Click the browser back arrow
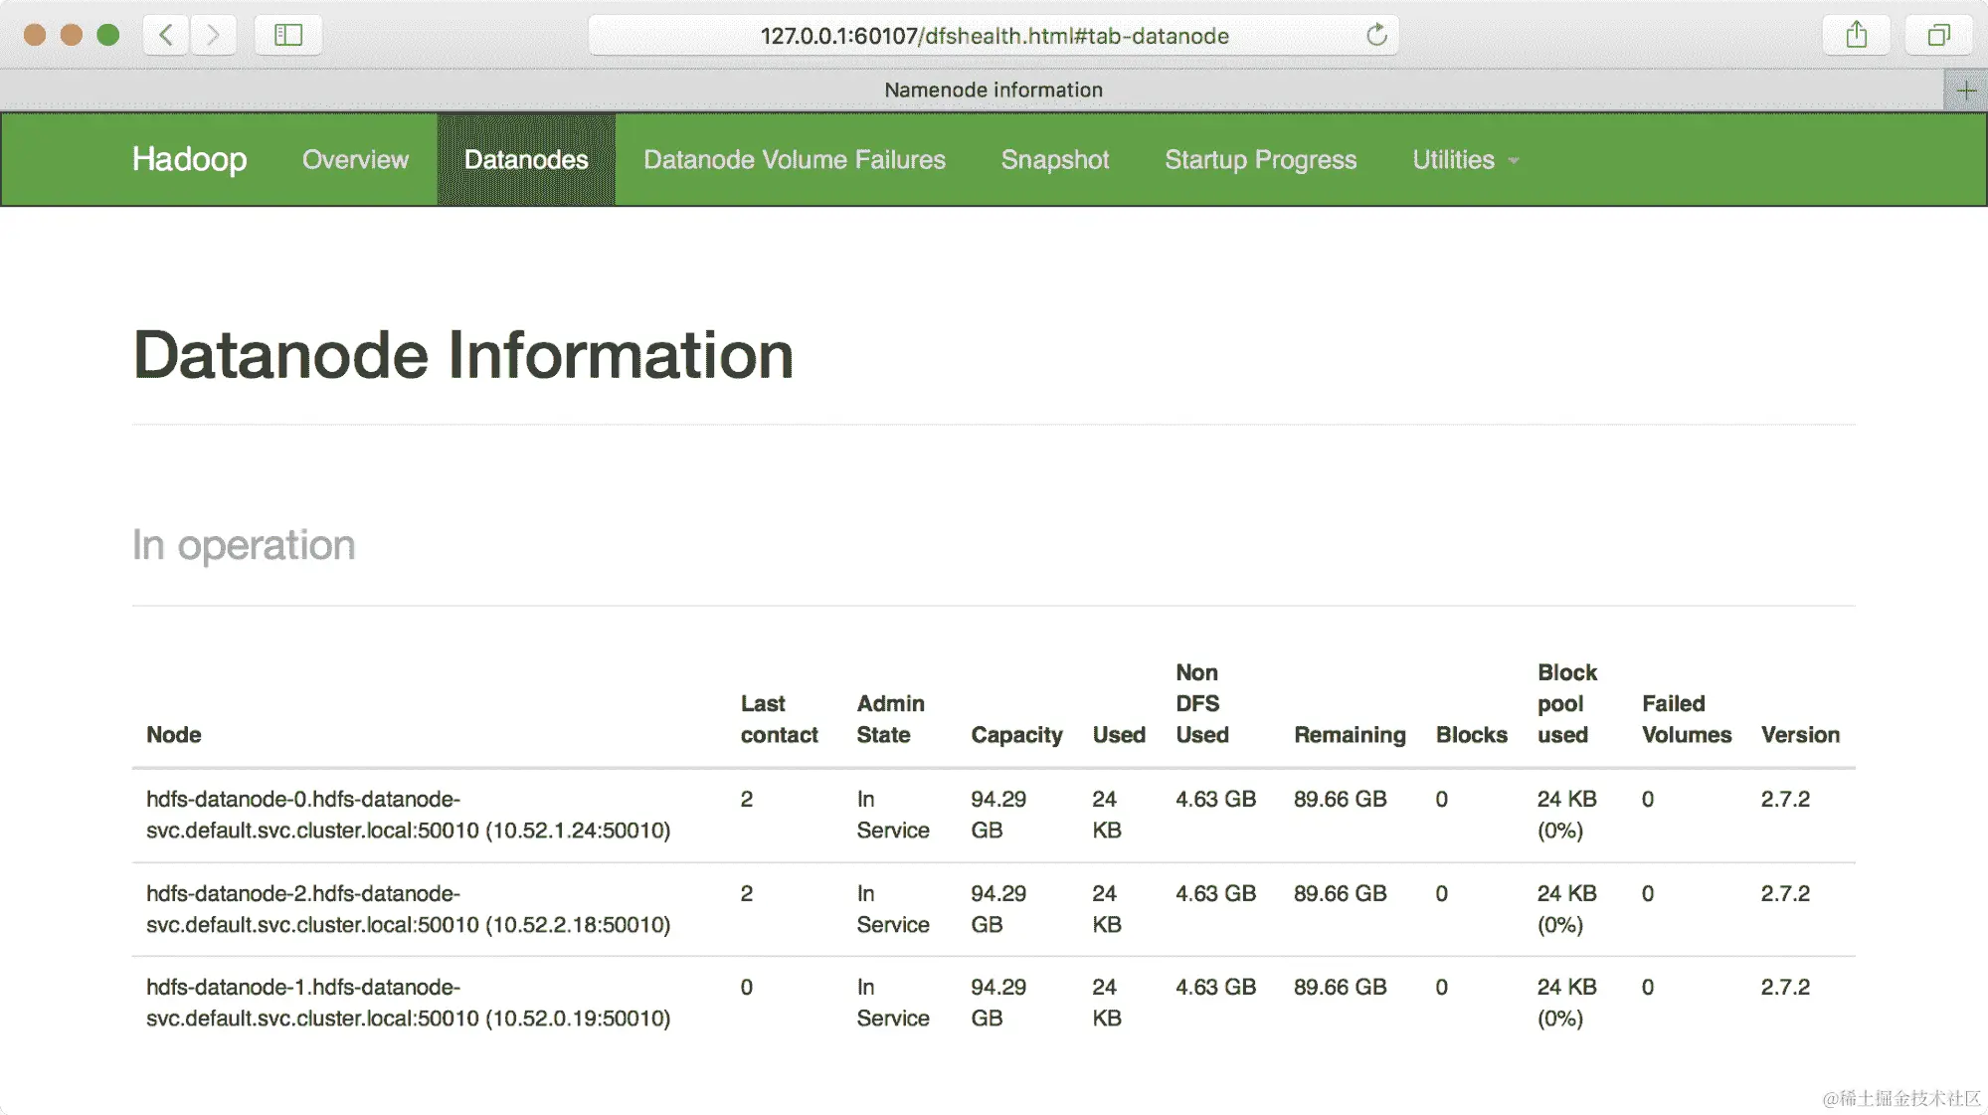 [x=166, y=35]
